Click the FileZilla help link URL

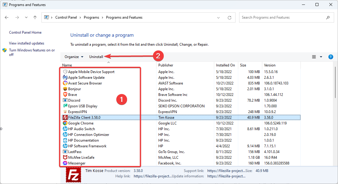click(153, 176)
